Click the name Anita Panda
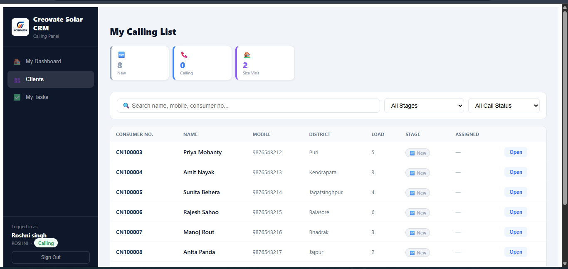 (199, 252)
